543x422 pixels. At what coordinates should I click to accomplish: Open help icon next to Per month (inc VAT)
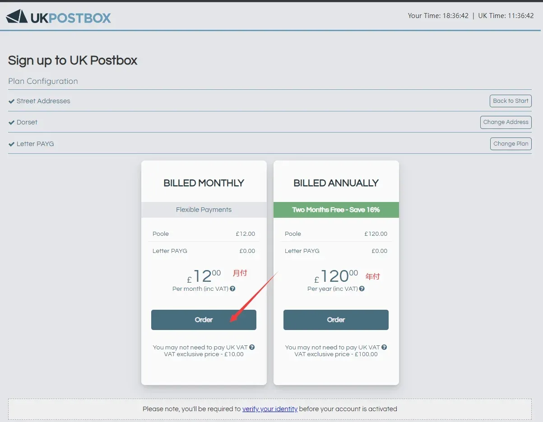(232, 289)
